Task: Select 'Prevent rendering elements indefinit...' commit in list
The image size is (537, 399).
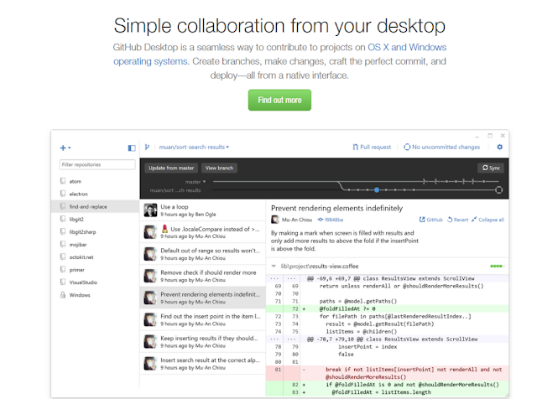Action: pyautogui.click(x=203, y=298)
